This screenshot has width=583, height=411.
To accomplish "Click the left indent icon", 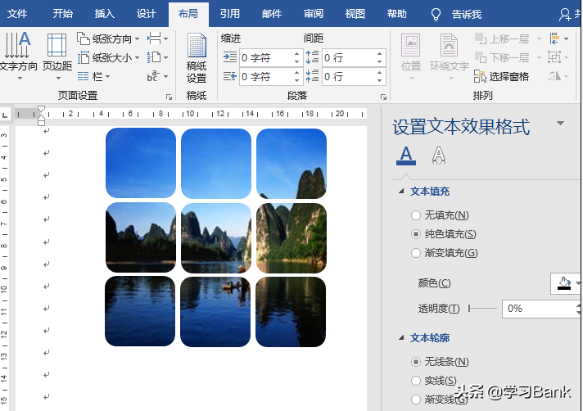I will [x=230, y=57].
